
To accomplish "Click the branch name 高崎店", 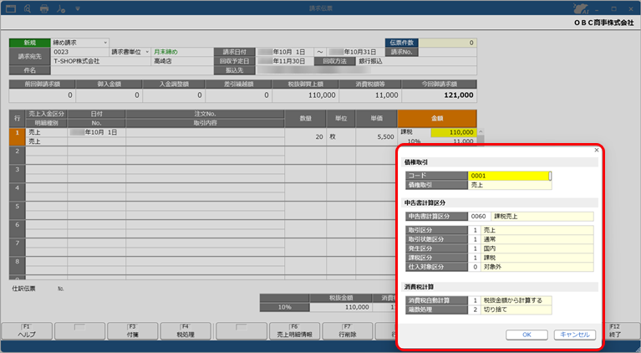I will pos(163,61).
